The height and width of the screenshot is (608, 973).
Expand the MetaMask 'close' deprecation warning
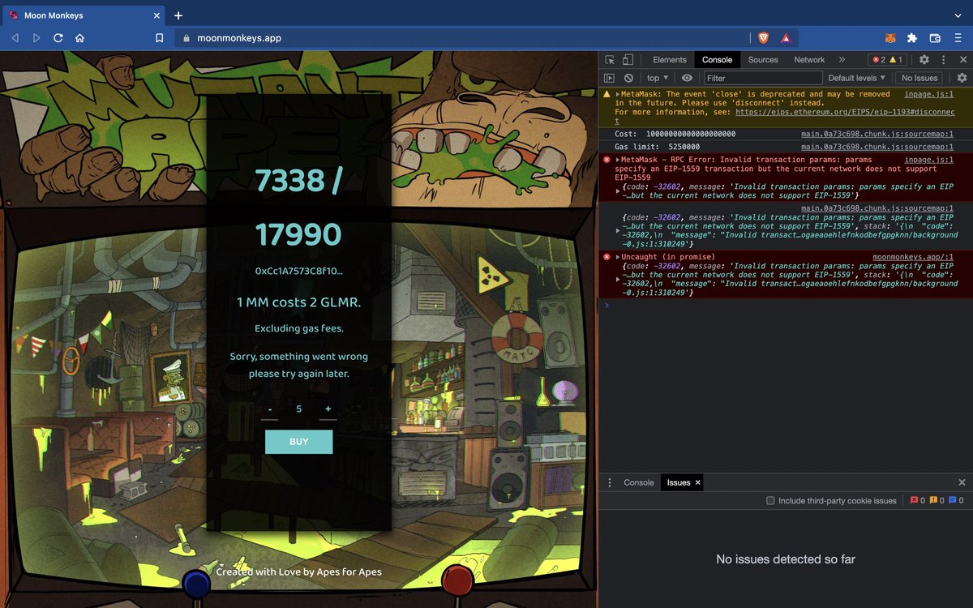(x=617, y=95)
